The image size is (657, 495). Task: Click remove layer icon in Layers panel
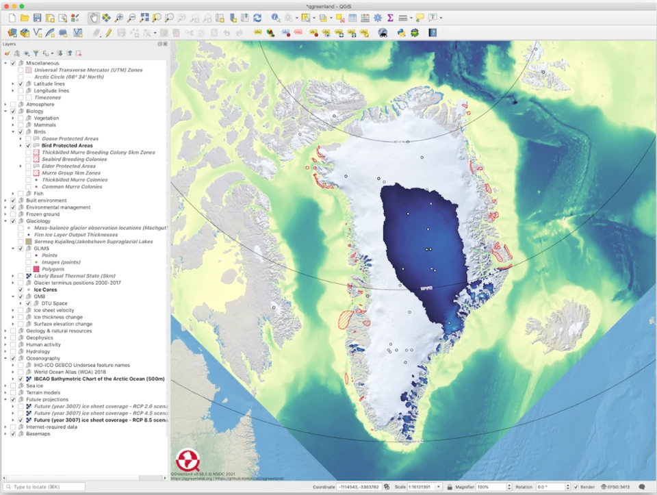point(78,53)
